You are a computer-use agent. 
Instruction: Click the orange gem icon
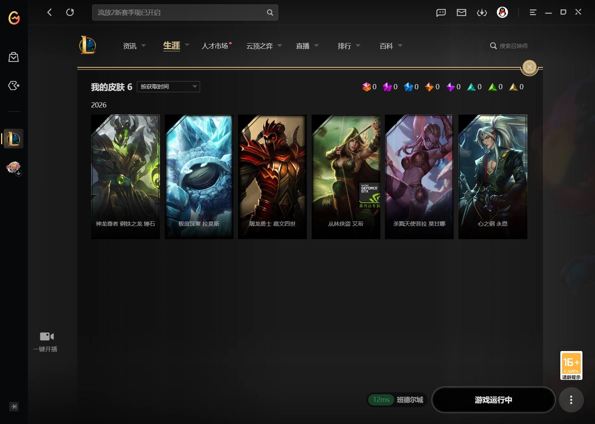[430, 87]
